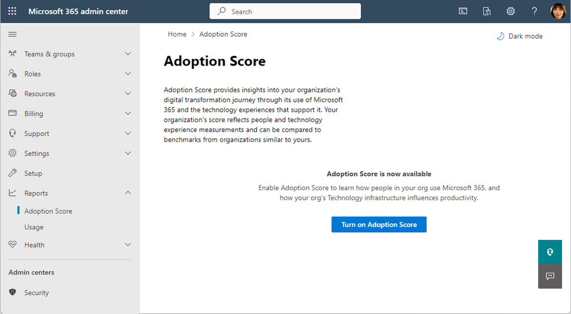Open the settings gear in header

click(510, 11)
